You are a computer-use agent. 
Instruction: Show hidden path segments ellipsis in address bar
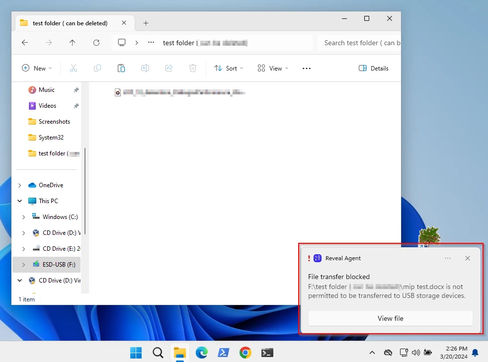[151, 43]
